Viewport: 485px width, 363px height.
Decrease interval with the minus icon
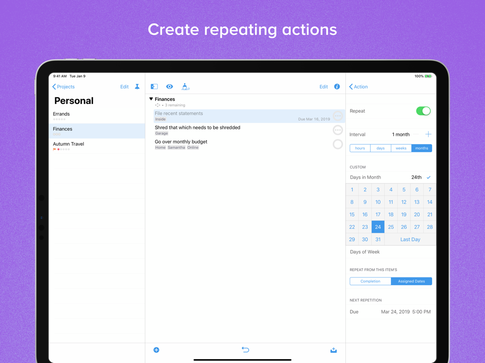[416, 134]
